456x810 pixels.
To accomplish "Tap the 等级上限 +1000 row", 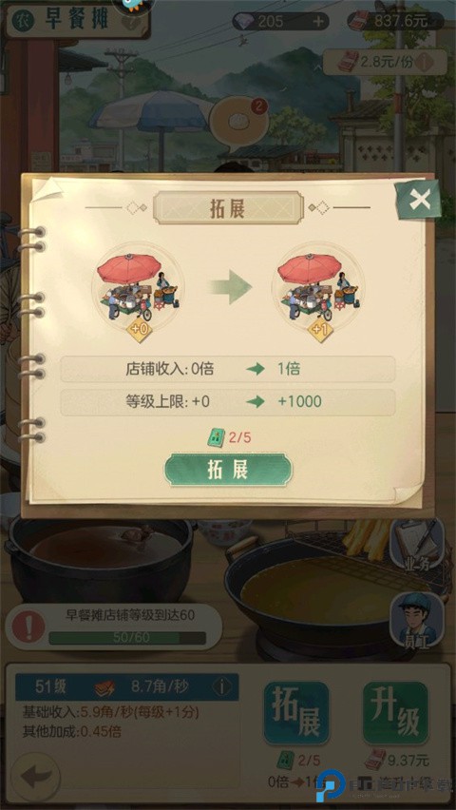I will (x=228, y=402).
